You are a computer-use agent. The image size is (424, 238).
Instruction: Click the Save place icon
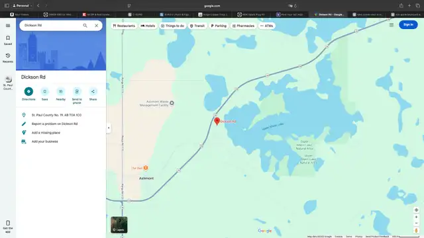(44, 91)
